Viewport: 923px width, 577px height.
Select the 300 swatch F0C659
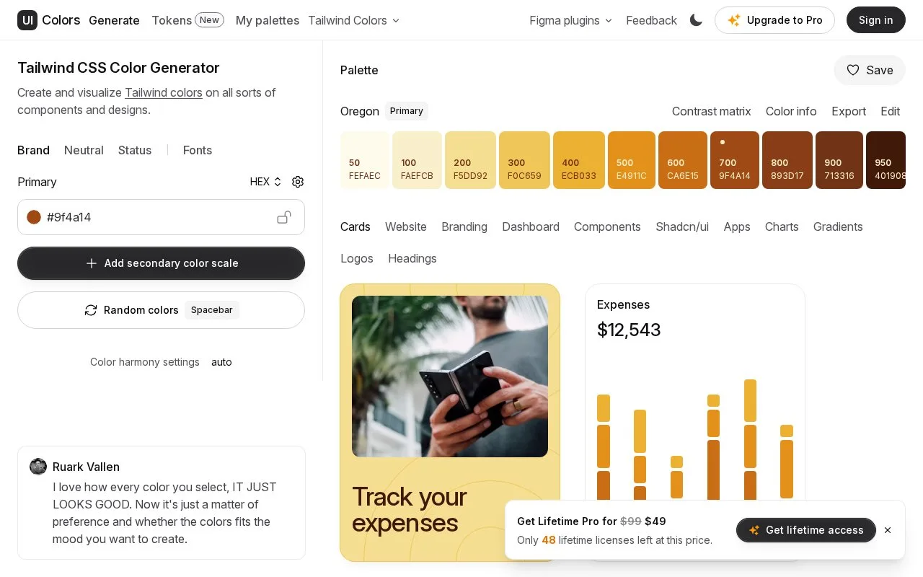coord(524,160)
